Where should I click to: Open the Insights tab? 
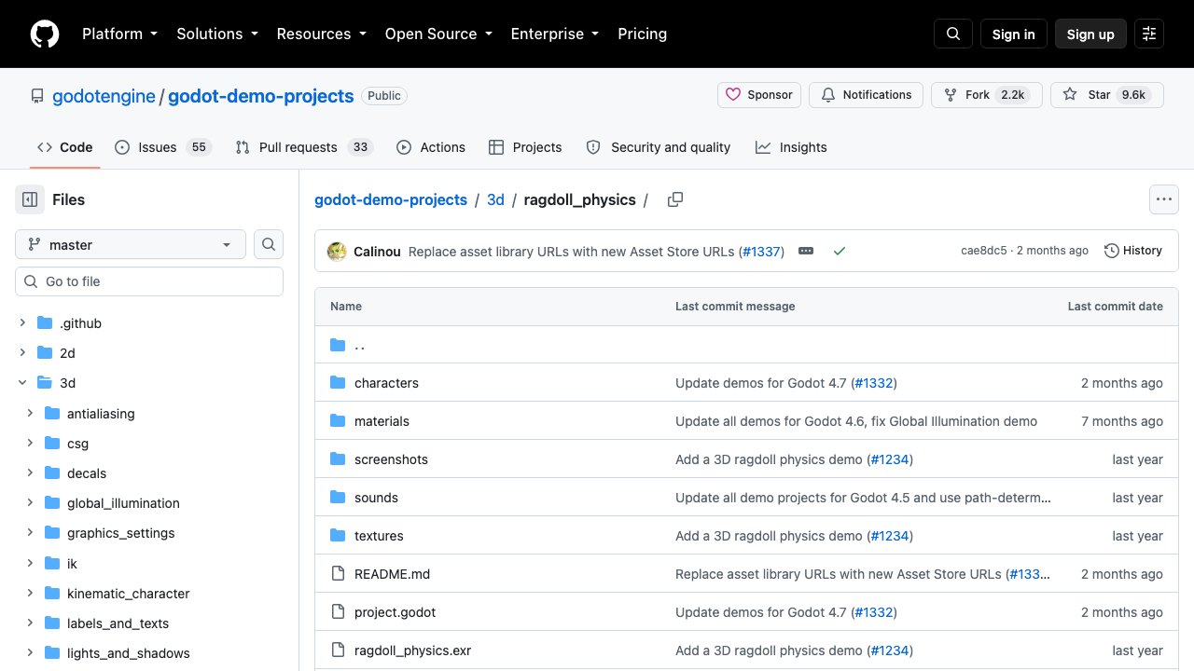click(x=791, y=147)
